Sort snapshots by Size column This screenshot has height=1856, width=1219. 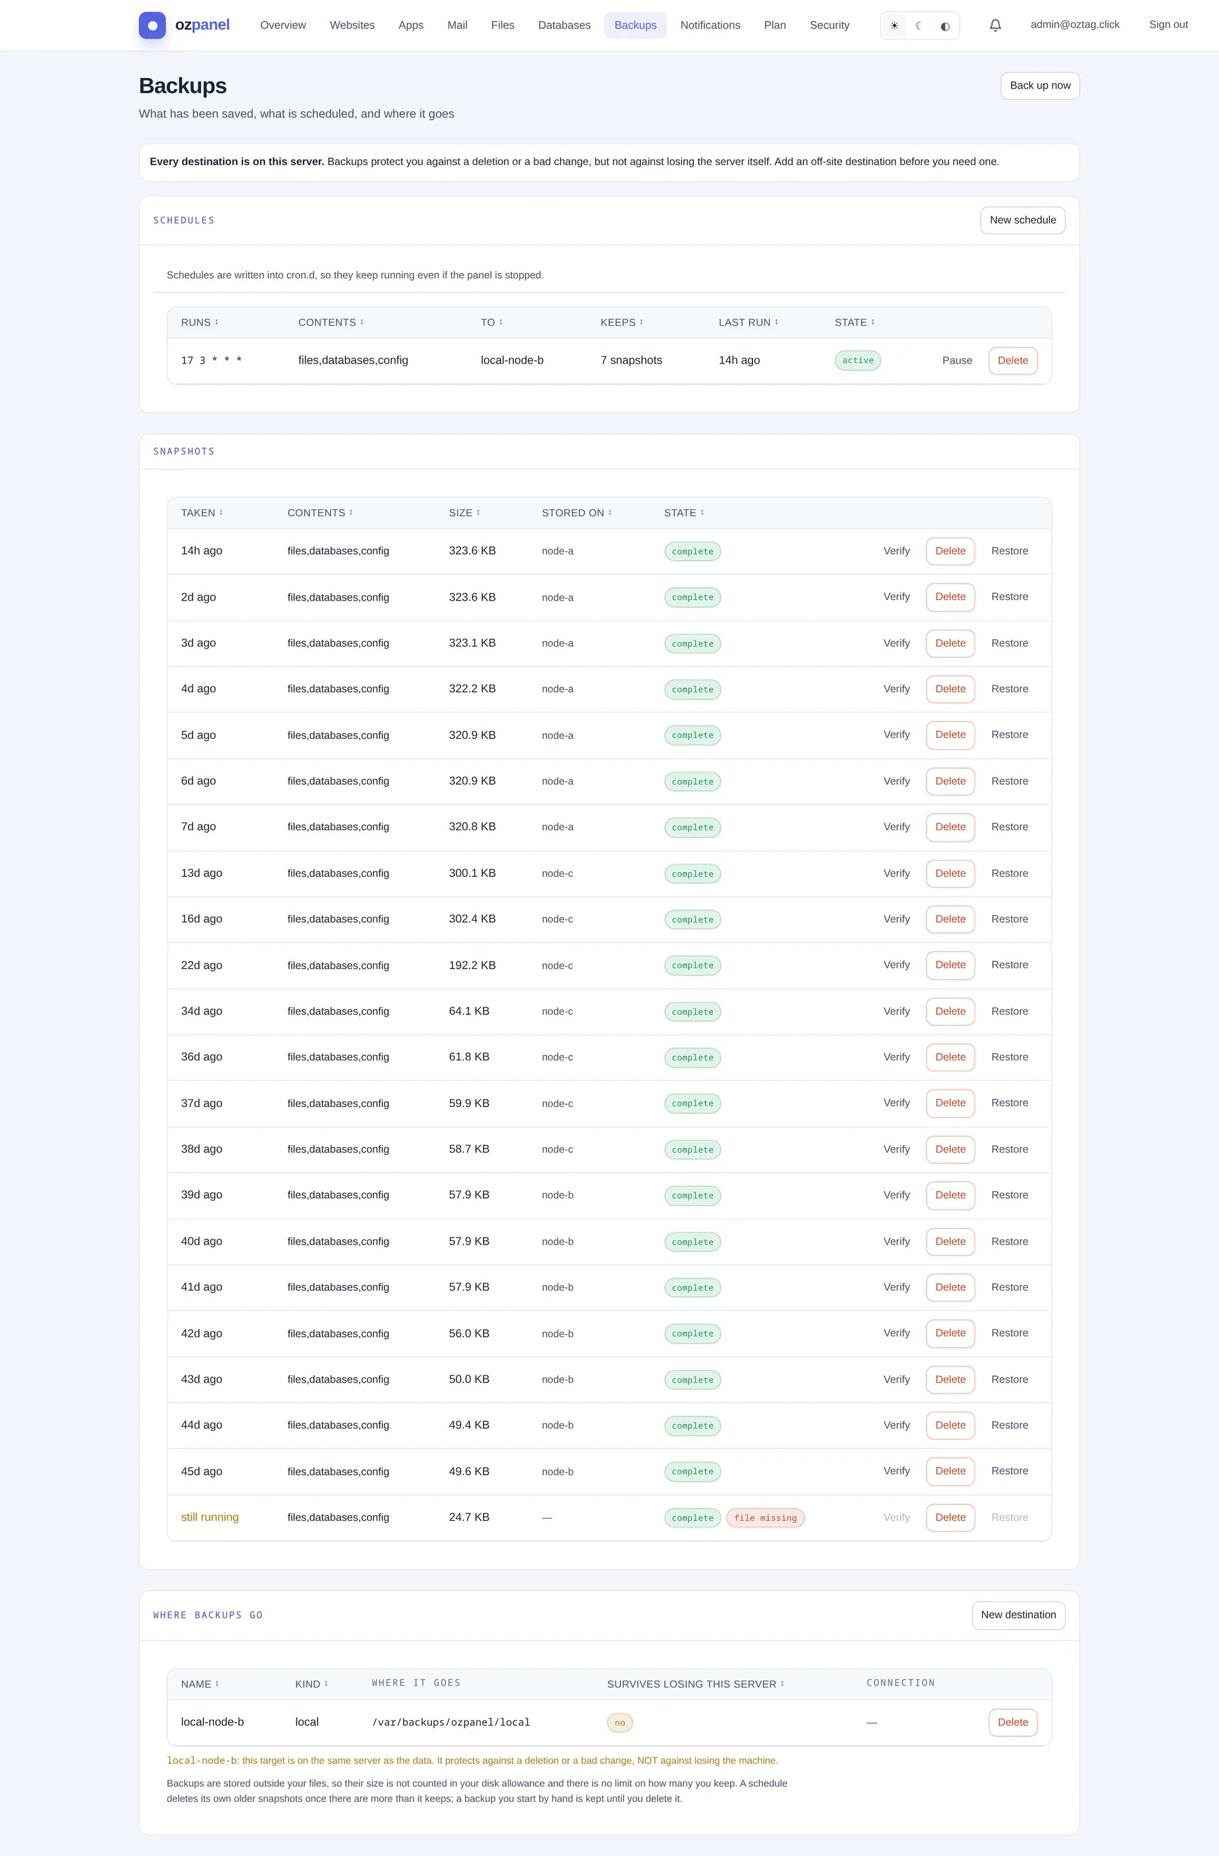click(464, 513)
